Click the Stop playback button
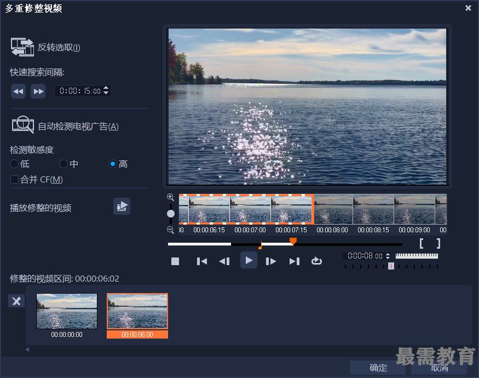The height and width of the screenshot is (378, 479). click(x=175, y=261)
